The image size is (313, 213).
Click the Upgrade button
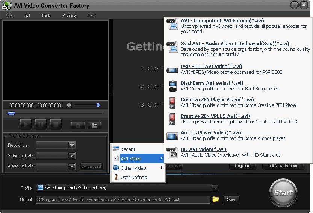242,166
